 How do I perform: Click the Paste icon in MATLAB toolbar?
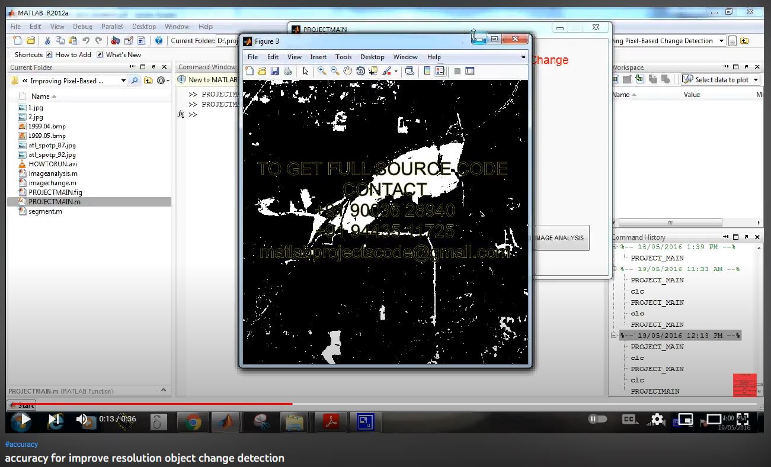coord(72,41)
